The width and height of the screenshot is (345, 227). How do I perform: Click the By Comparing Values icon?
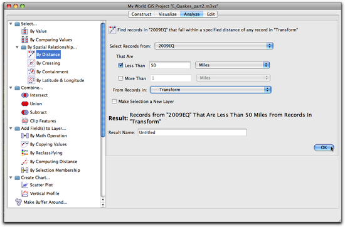coord(24,40)
